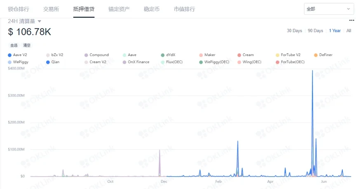Select the 1 Year range

tap(335, 31)
